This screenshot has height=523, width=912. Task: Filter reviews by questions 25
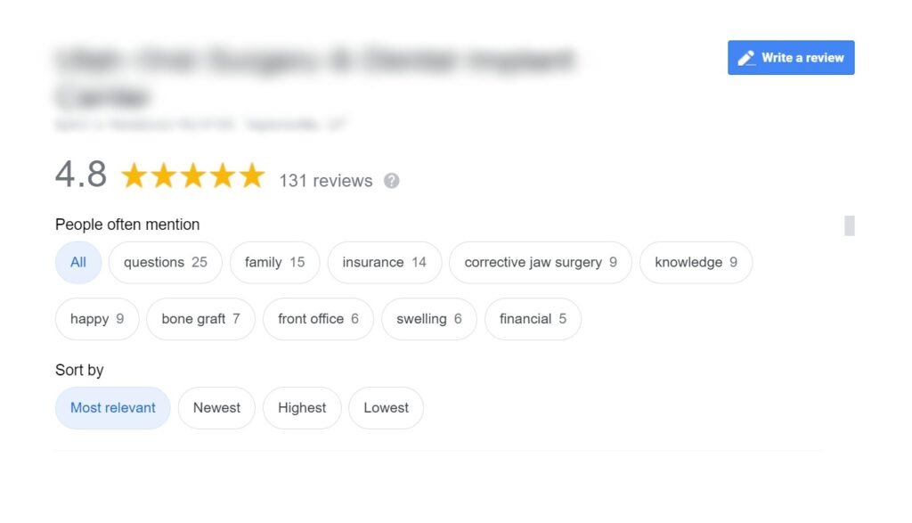(x=165, y=262)
